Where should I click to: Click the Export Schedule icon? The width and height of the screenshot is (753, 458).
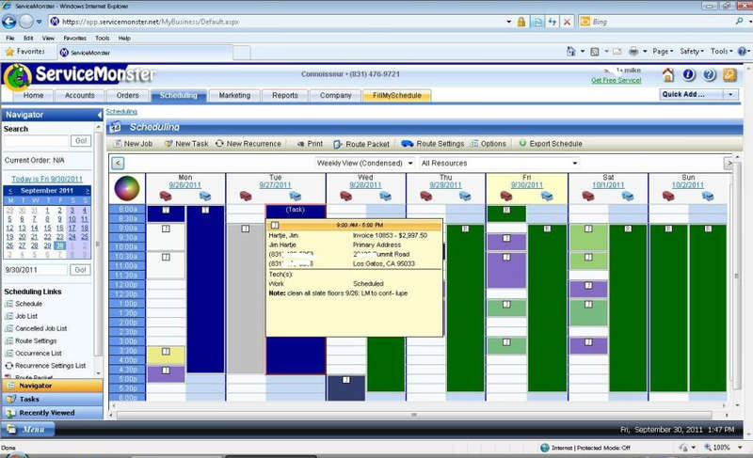(x=522, y=144)
